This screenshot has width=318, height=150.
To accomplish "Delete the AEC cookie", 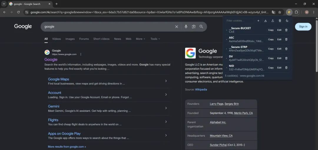I will (286, 40).
